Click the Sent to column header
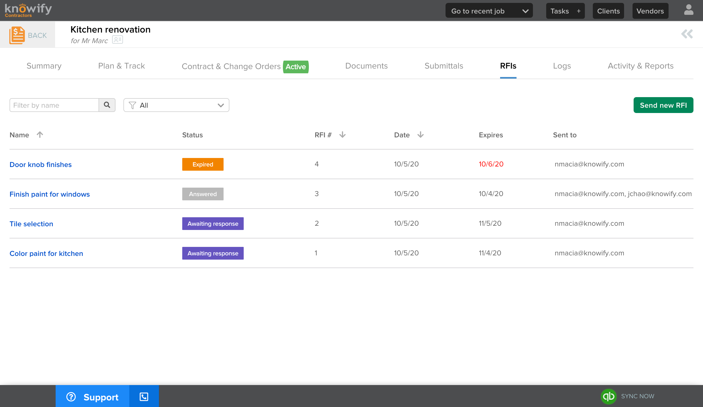This screenshot has height=407, width=703. pyautogui.click(x=565, y=135)
